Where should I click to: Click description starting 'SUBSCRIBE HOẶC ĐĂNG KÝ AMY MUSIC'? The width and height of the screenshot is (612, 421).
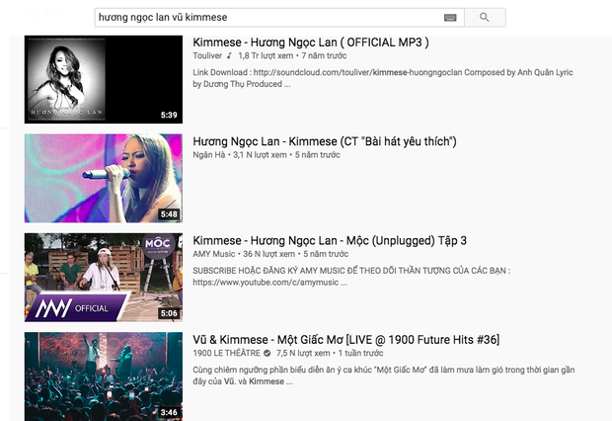[x=351, y=277]
